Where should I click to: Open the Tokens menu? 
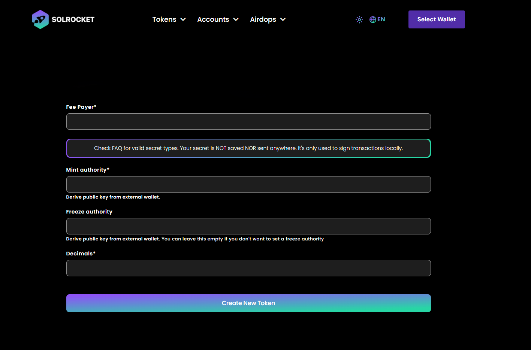click(x=164, y=19)
